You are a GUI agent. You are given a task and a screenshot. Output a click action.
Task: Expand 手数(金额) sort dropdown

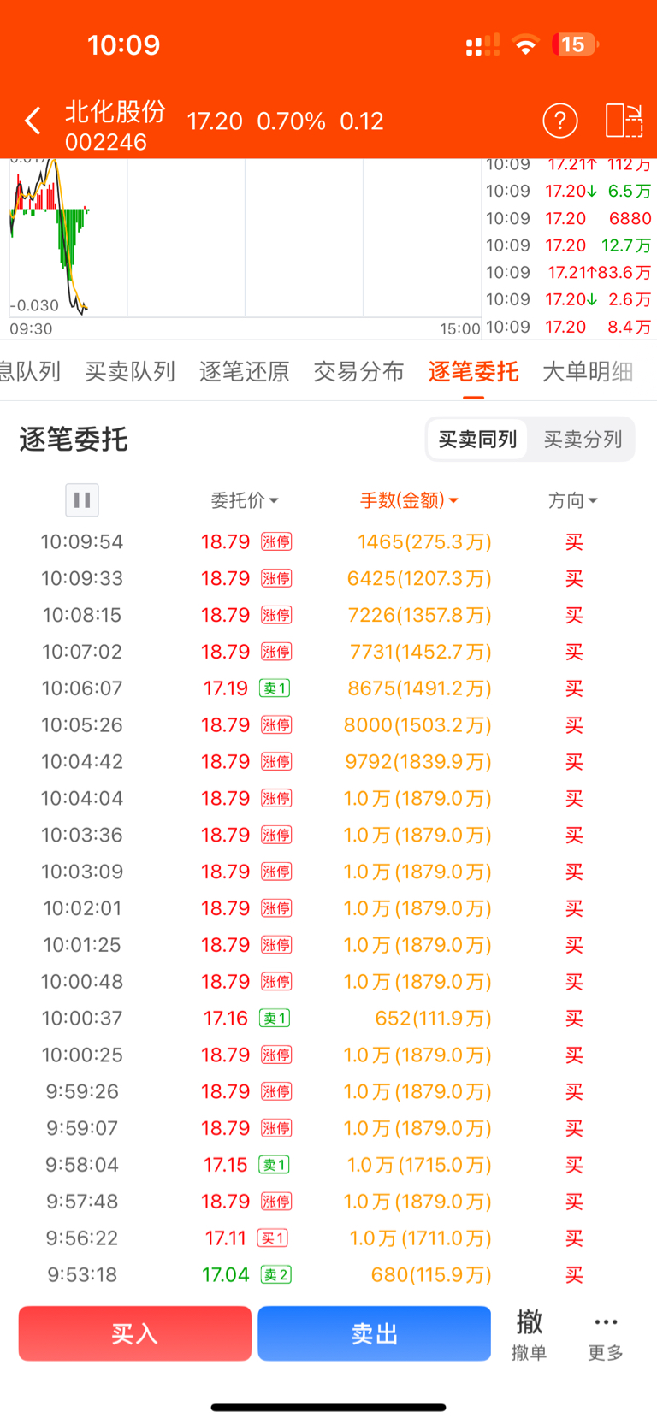click(408, 500)
